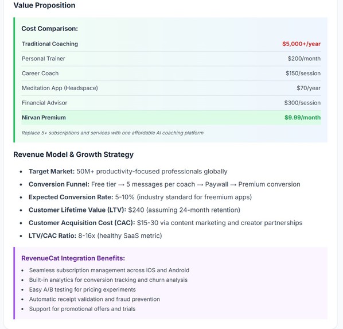Viewport: 343px width, 329px height.
Task: Click the italic 'Replace 5+ subscriptions' note
Action: [112, 133]
